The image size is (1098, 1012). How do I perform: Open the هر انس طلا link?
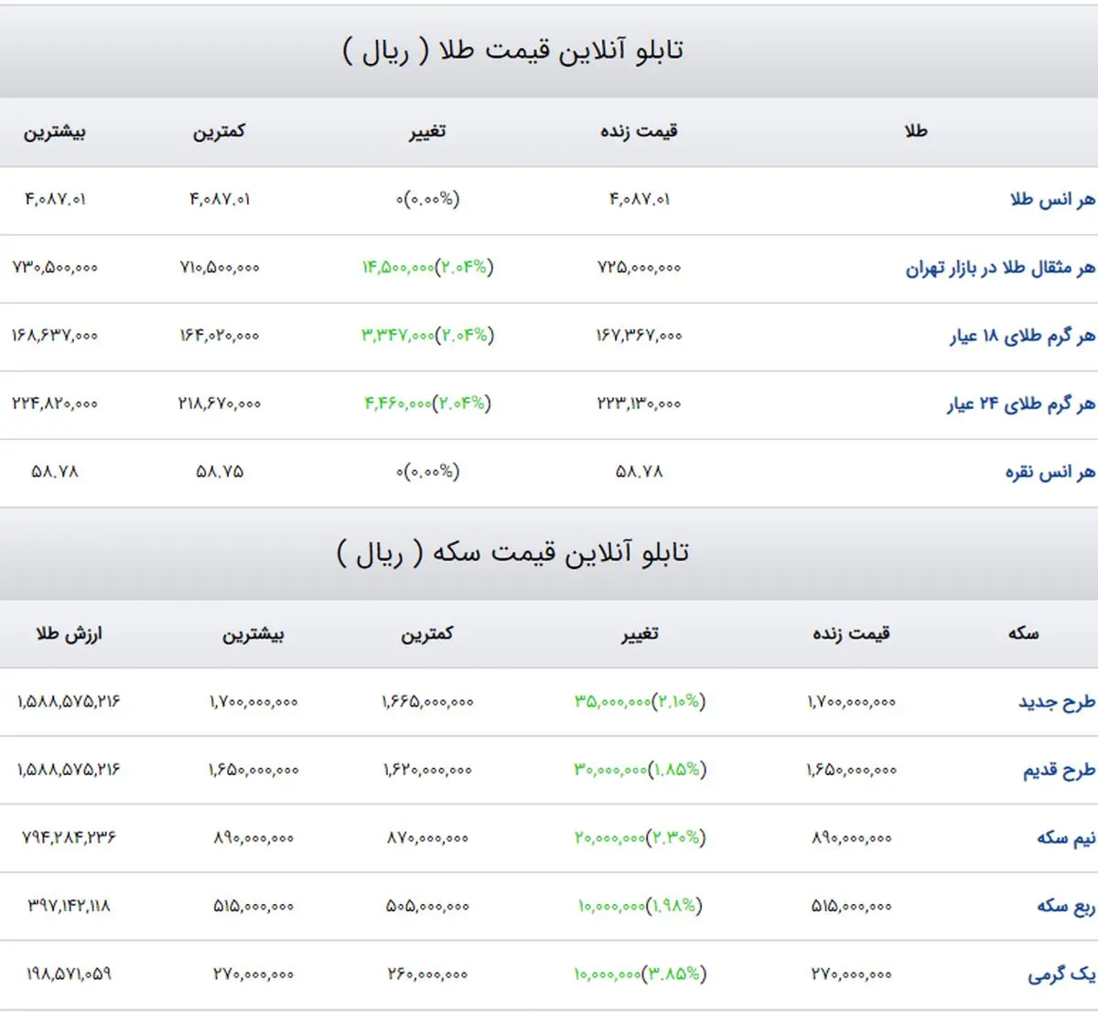[1052, 199]
